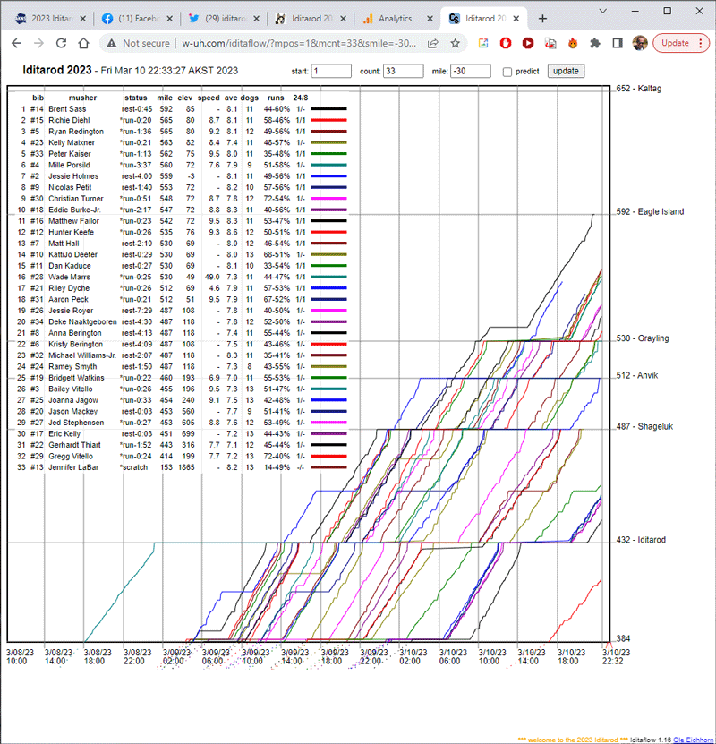Click Christian Turner's magenta color line
This screenshot has width=716, height=744.
328,199
